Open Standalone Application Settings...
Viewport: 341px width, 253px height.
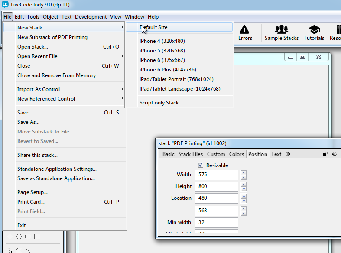click(65, 169)
